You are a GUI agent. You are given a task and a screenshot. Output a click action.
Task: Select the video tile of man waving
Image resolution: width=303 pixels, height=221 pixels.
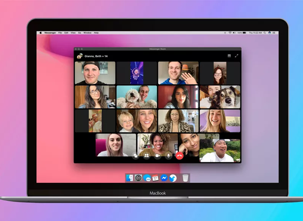(178, 73)
